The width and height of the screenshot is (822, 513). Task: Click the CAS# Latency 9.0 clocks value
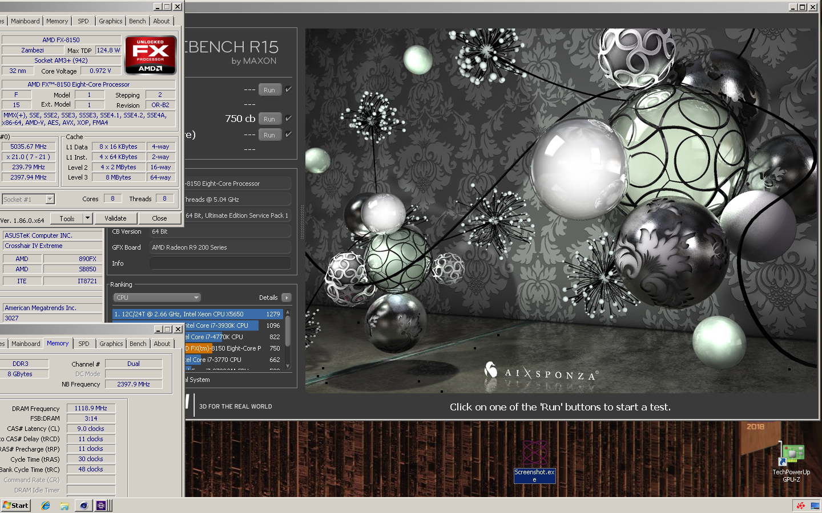(x=91, y=429)
